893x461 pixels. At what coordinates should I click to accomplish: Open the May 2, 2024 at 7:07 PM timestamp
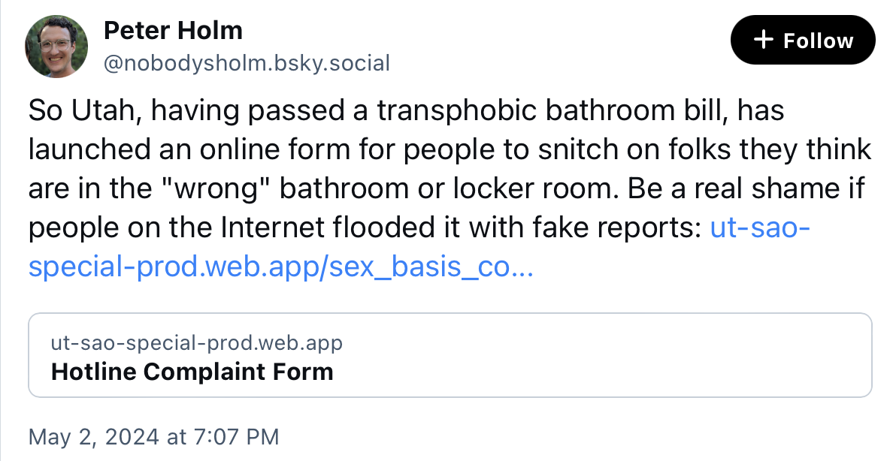[154, 437]
